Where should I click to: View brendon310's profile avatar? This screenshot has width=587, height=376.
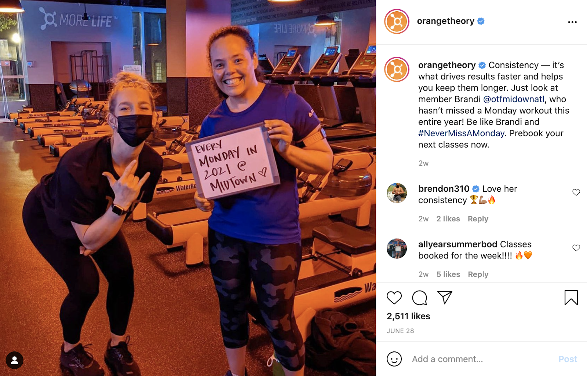tap(397, 193)
